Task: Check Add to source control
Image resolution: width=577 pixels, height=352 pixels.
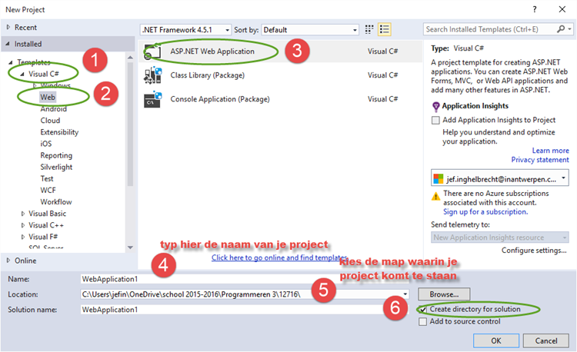Action: [423, 322]
